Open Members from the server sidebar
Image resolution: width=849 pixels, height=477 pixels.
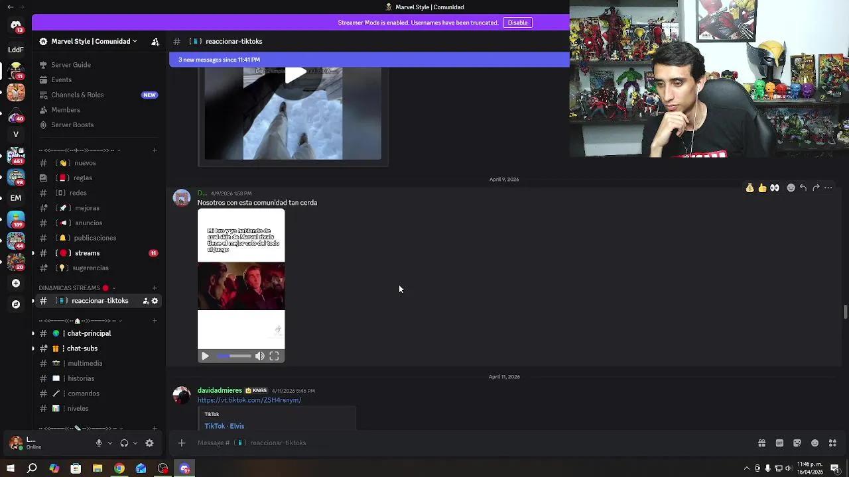(x=65, y=109)
